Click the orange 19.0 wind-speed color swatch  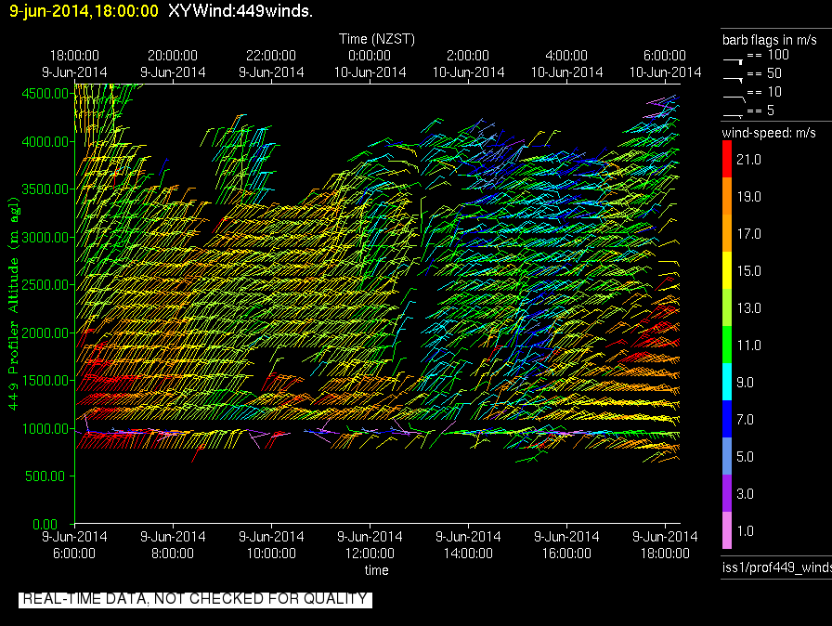[727, 196]
